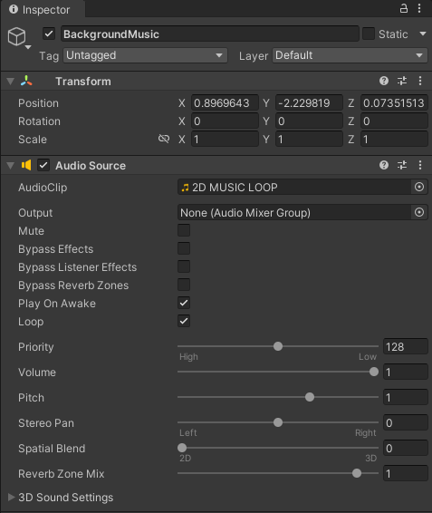Open the Transform component help reference
The image size is (432, 513).
point(384,81)
